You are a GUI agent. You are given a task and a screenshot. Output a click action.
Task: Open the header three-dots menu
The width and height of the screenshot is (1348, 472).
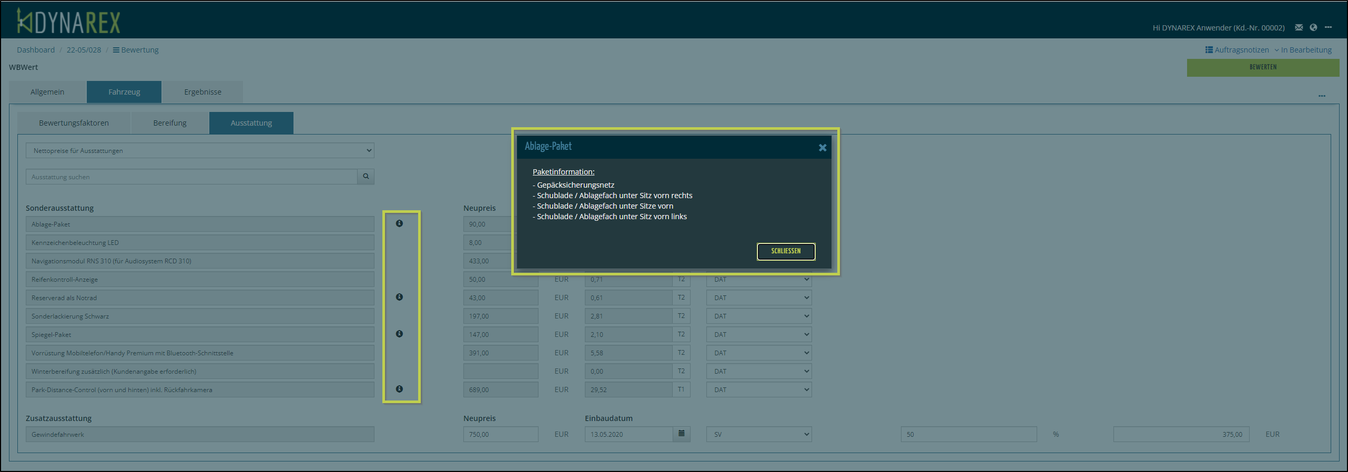coord(1328,27)
